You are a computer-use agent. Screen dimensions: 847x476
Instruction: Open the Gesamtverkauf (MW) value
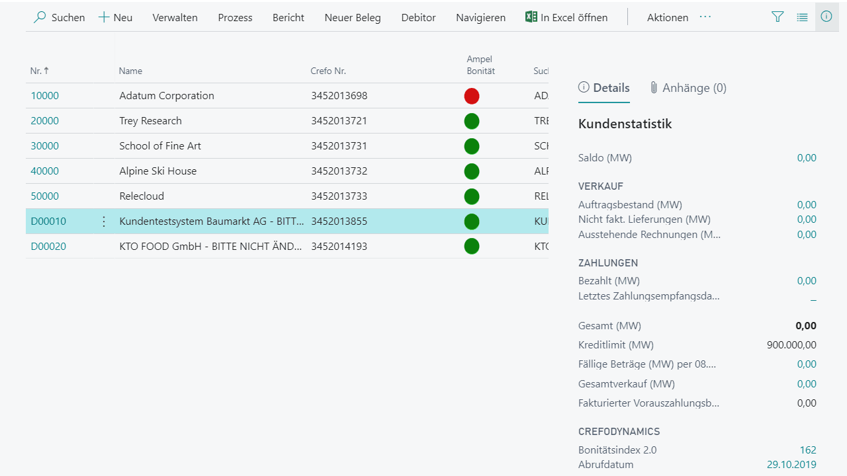tap(807, 384)
